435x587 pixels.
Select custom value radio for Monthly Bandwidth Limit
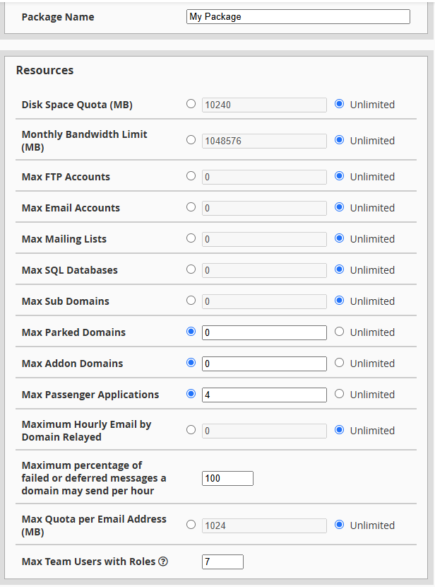[x=191, y=140]
